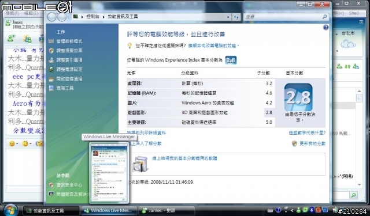Click the 2.8 base score badge
The width and height of the screenshot is (370, 216).
[231, 60]
